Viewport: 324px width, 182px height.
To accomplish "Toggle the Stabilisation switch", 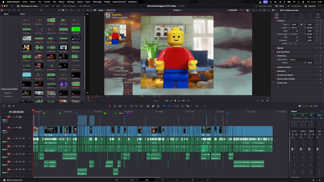I will 275,71.
